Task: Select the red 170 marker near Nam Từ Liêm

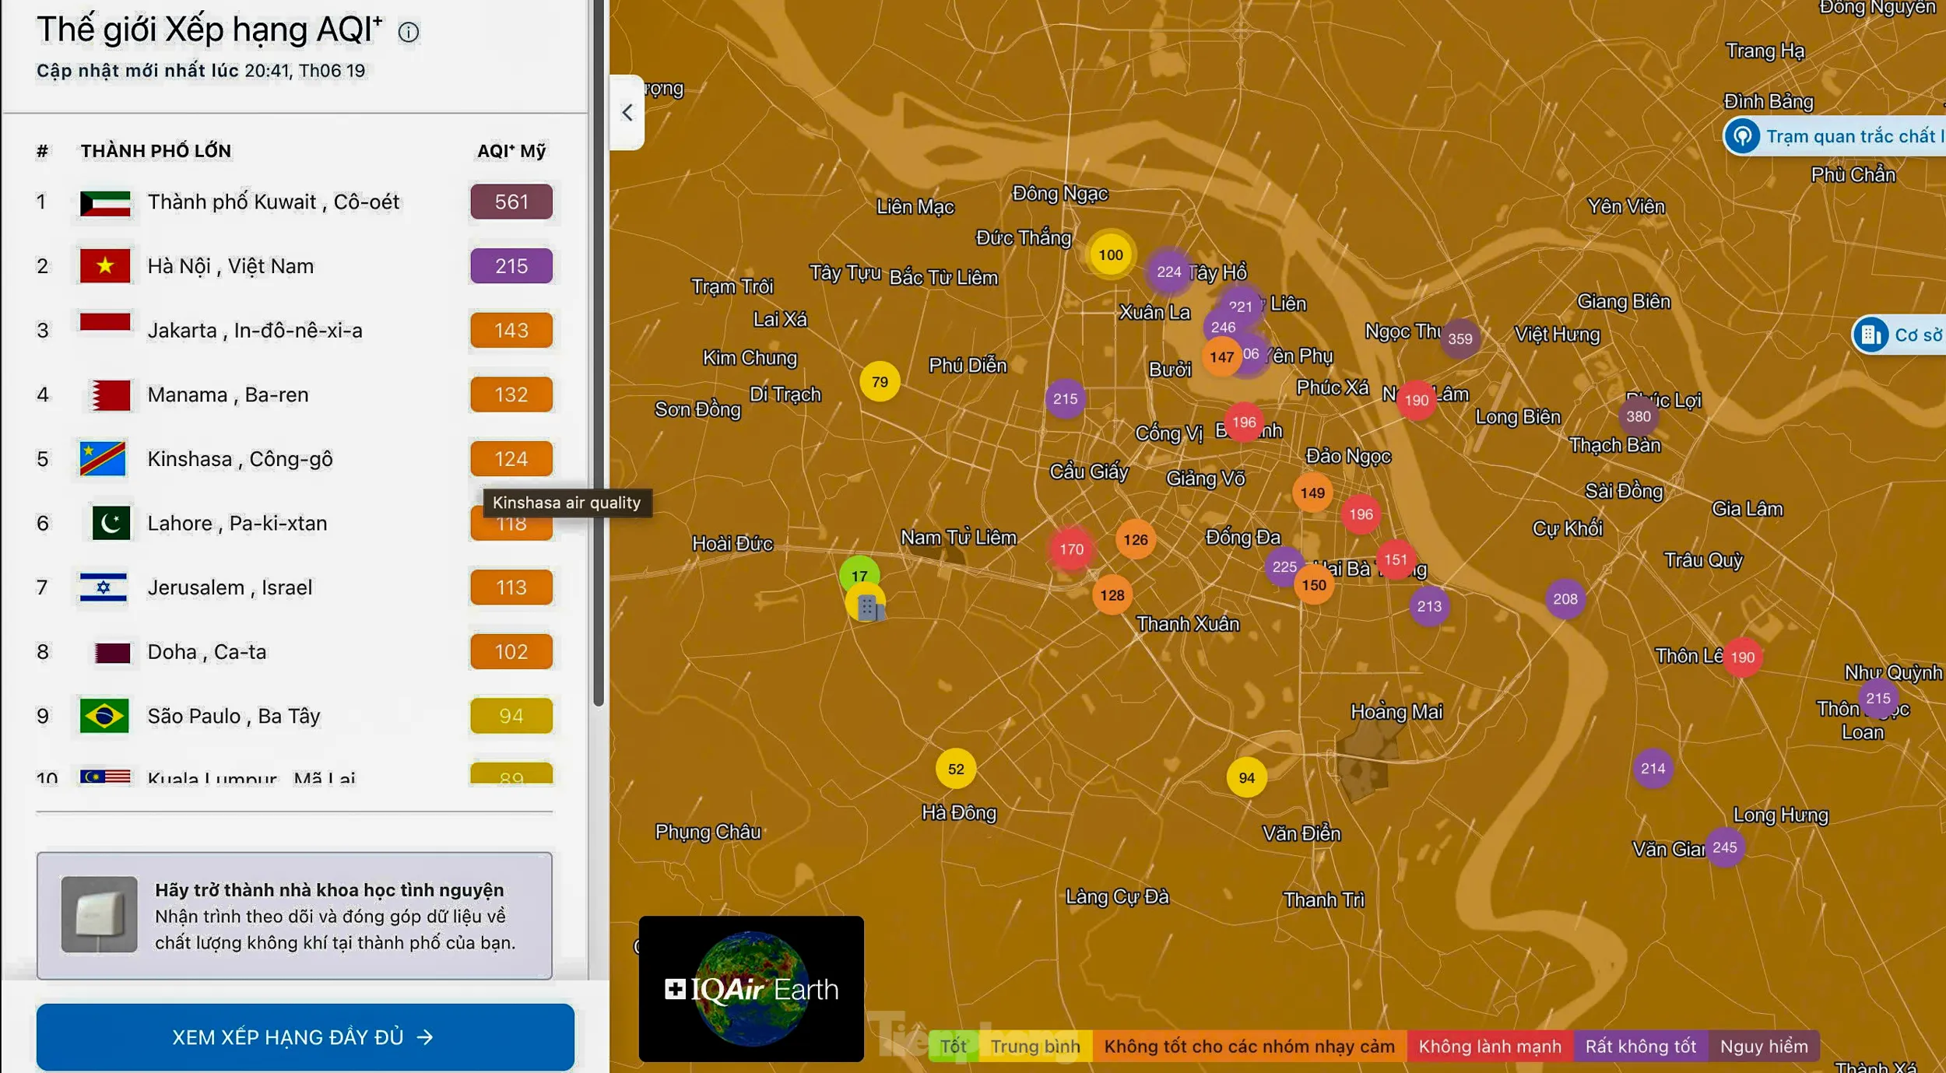Action: [x=1072, y=549]
